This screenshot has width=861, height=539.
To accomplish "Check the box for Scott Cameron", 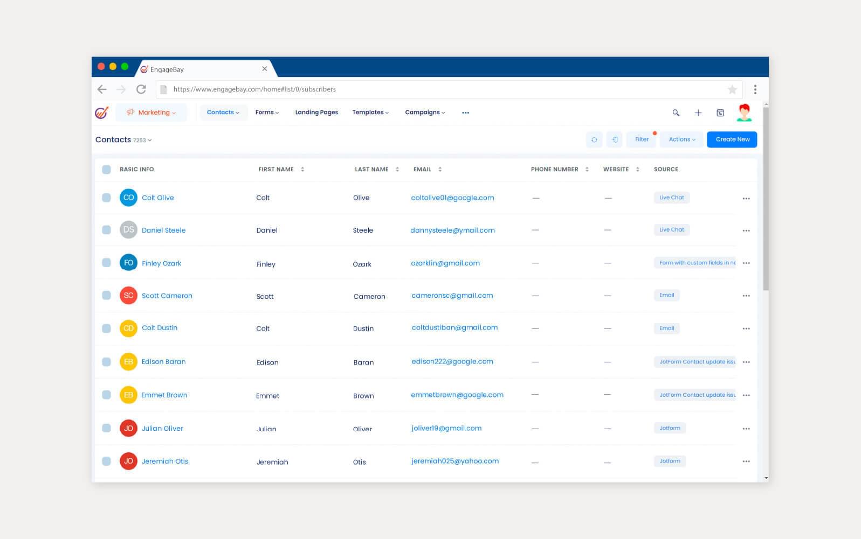I will [x=106, y=296].
